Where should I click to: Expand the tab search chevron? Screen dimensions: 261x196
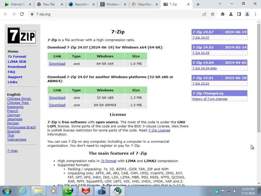pos(220,4)
